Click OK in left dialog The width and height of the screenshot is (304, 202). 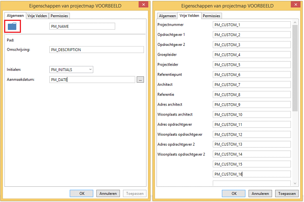coord(82,193)
